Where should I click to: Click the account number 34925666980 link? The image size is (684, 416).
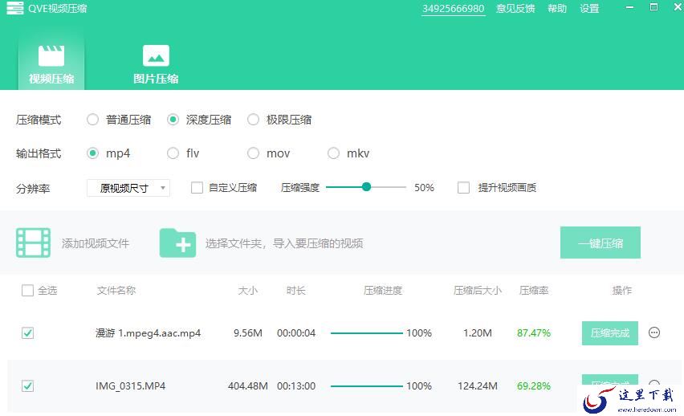click(454, 9)
